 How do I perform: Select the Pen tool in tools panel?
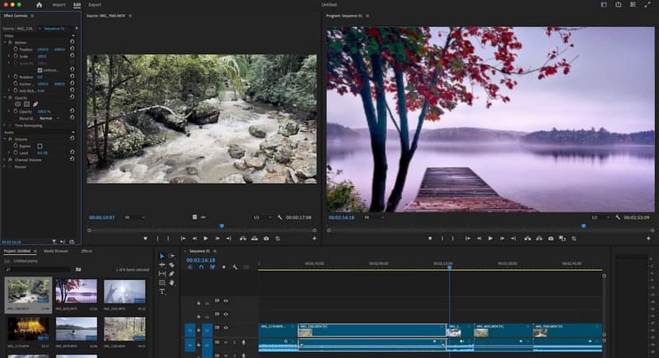(171, 273)
